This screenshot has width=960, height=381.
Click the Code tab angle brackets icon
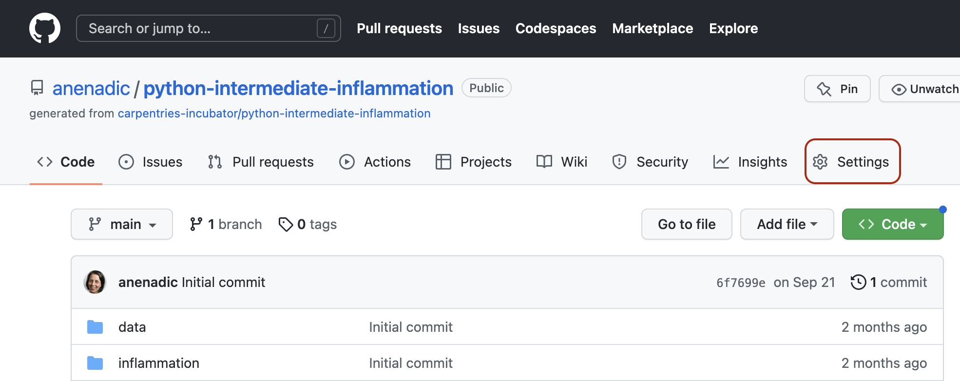click(x=45, y=162)
